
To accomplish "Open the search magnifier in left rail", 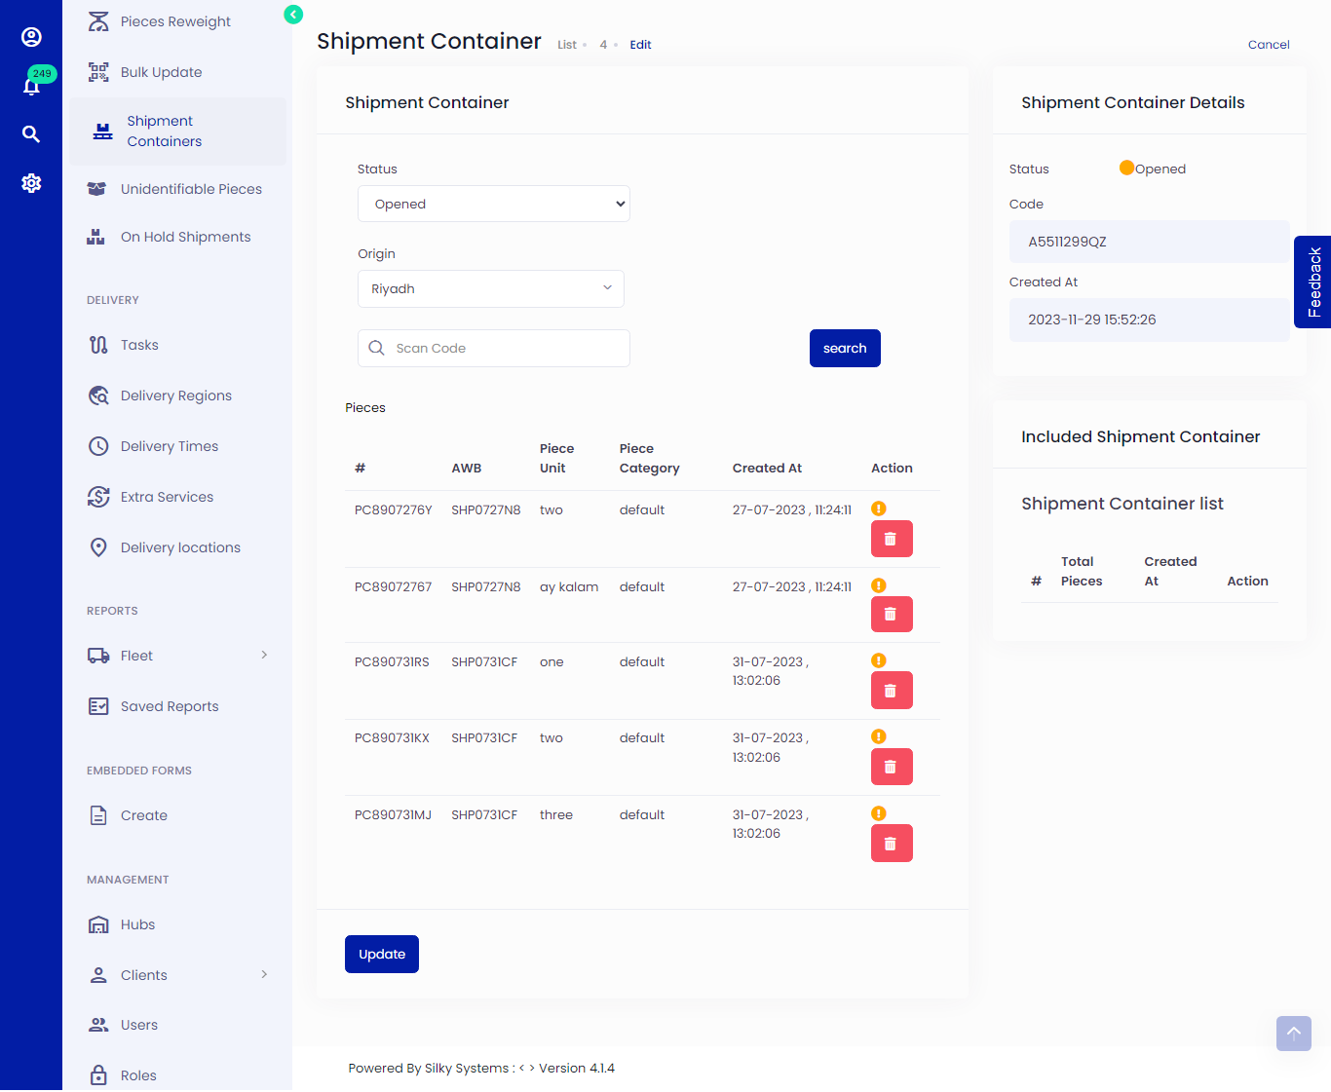I will pos(31,134).
